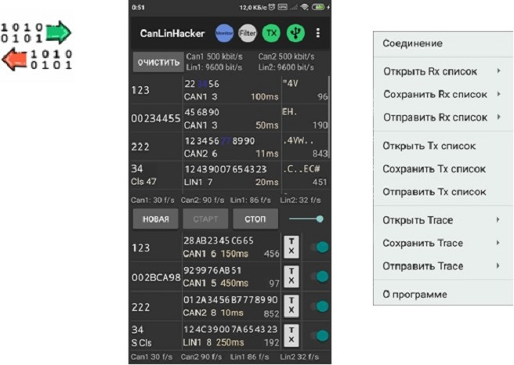514x365 pixels.
Task: Tap received data 12 34 56 77 89 90
Action: [x=219, y=141]
